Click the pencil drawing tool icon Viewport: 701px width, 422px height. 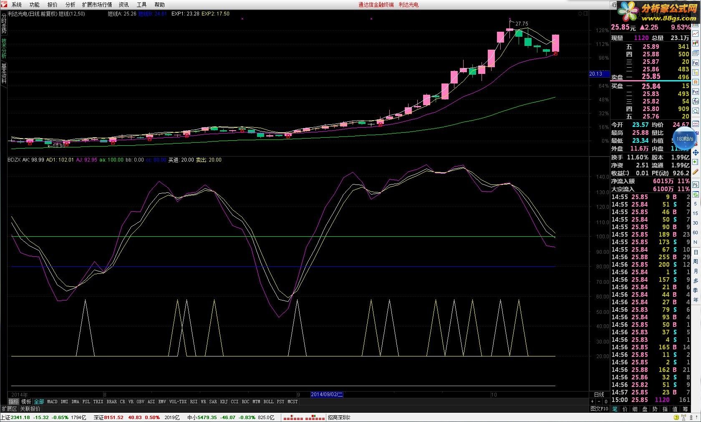point(696,172)
